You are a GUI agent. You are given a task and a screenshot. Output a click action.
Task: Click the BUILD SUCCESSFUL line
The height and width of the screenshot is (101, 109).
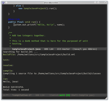(13, 87)
